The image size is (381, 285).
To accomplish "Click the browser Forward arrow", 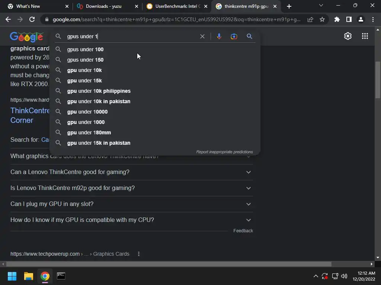I will tap(20, 19).
